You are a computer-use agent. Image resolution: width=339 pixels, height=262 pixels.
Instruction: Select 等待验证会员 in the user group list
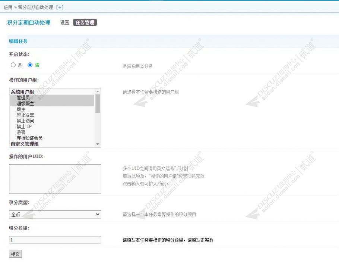(x=52, y=138)
